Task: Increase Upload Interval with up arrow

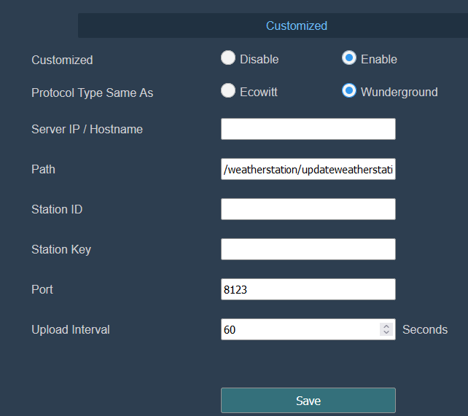Action: (386, 326)
